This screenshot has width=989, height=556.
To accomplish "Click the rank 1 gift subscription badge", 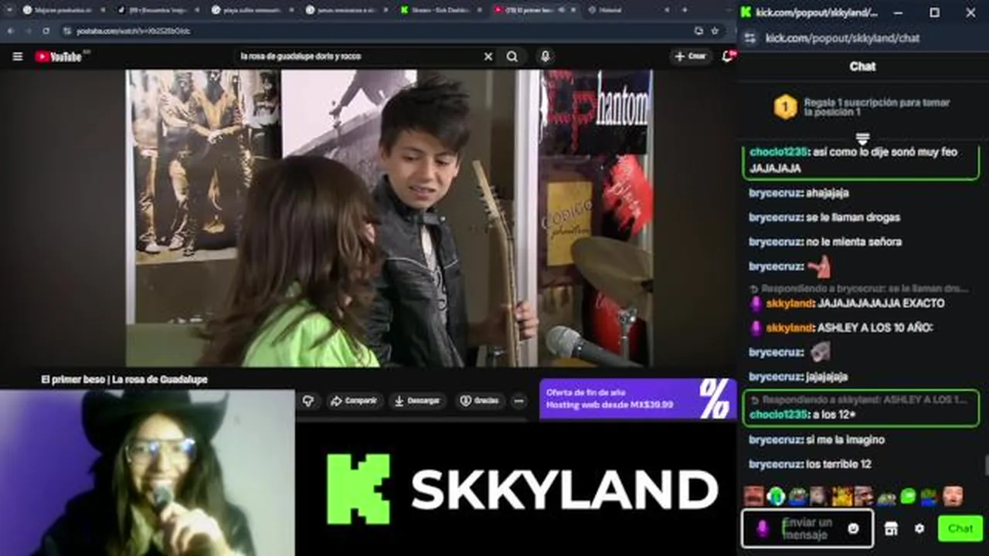I will click(x=785, y=107).
